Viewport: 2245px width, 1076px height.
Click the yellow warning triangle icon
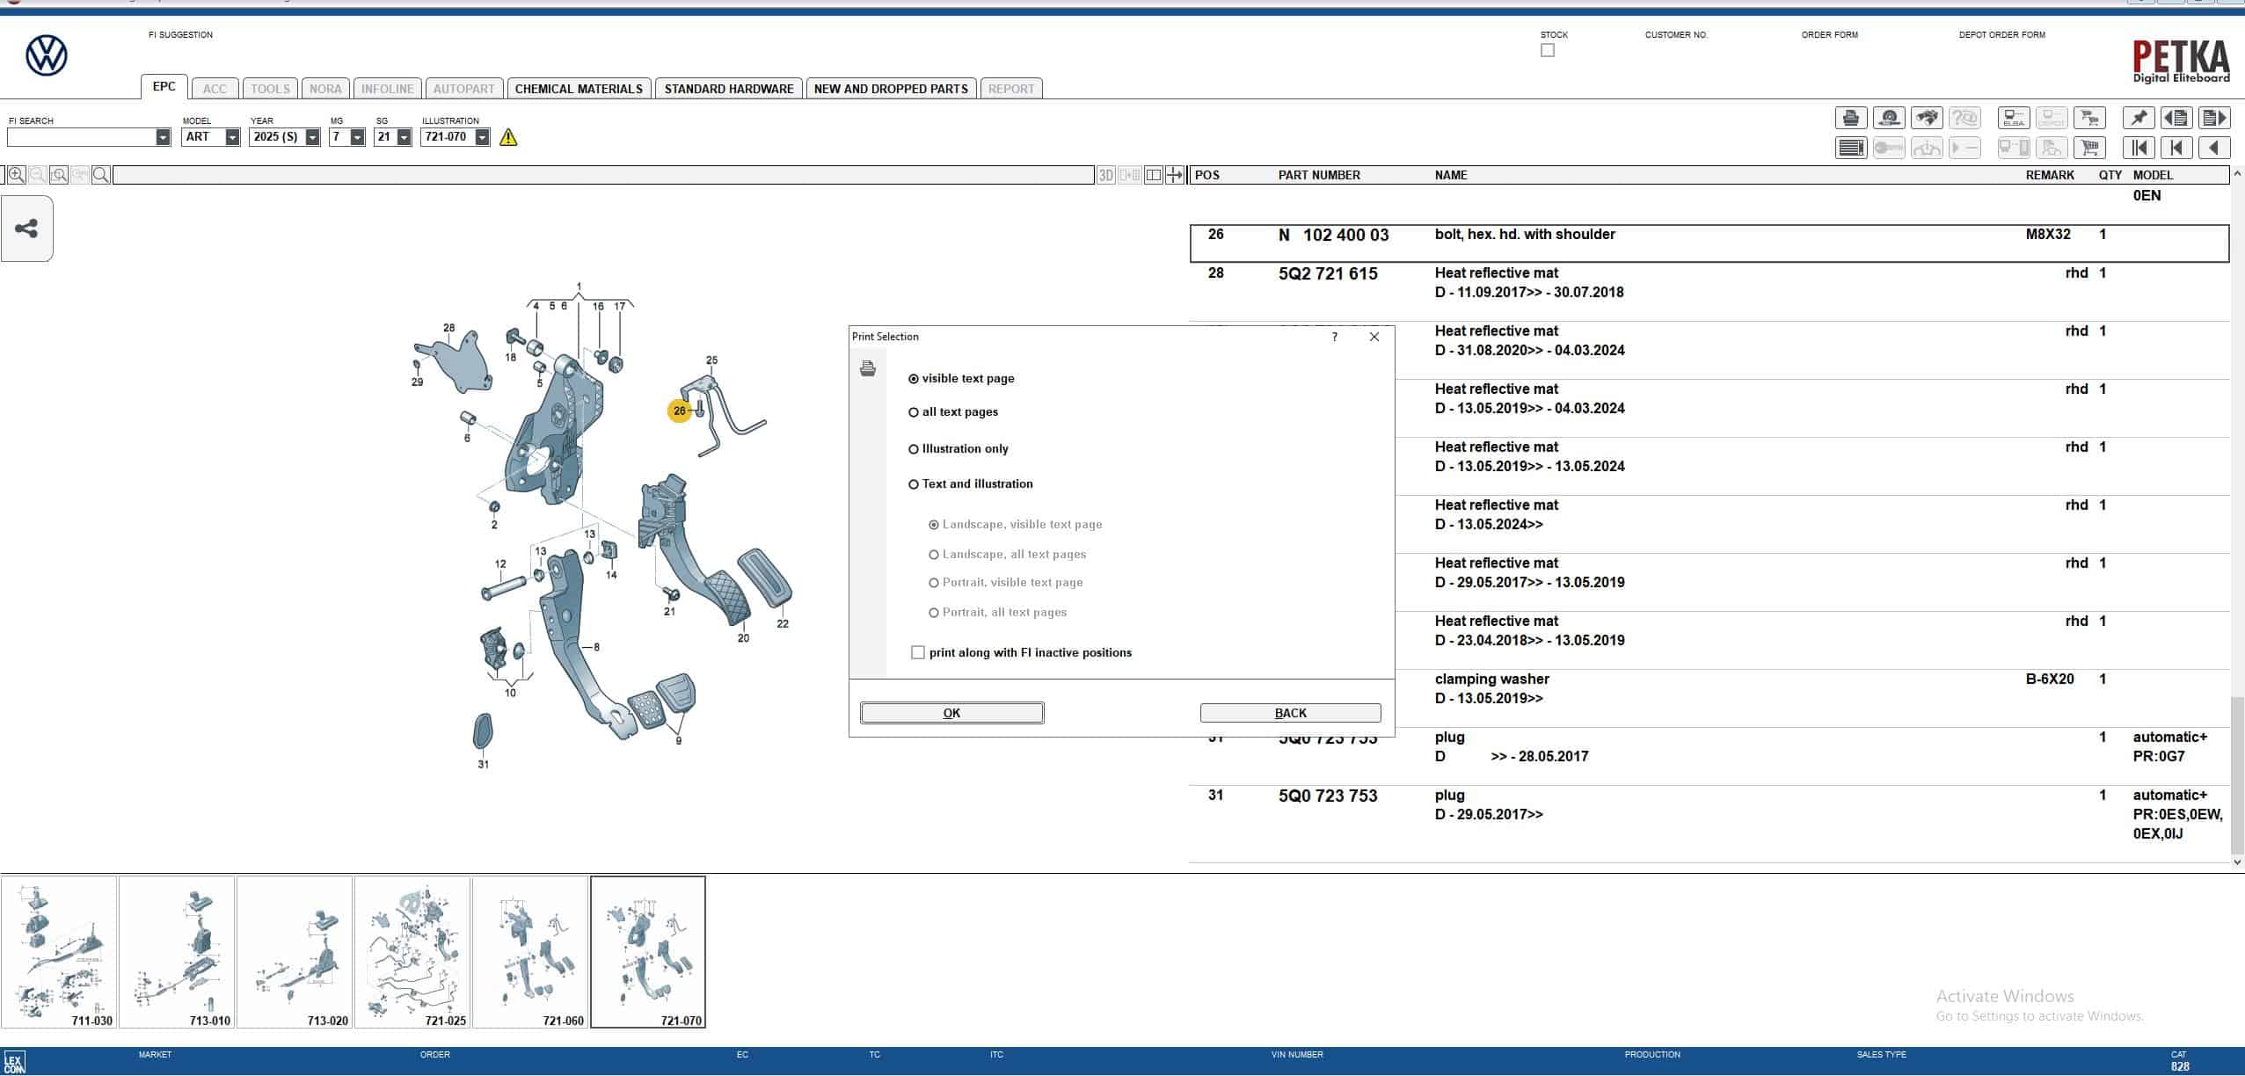pos(508,137)
